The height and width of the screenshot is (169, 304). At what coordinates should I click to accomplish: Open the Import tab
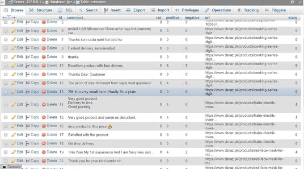(160, 10)
